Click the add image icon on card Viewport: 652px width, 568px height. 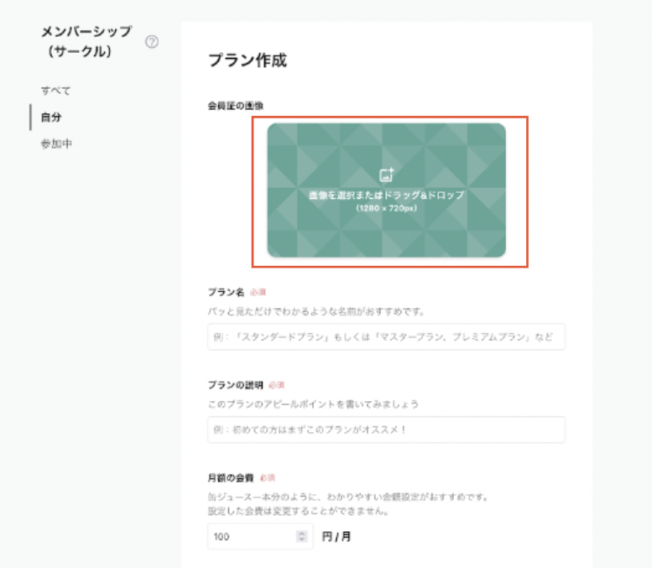coord(387,175)
